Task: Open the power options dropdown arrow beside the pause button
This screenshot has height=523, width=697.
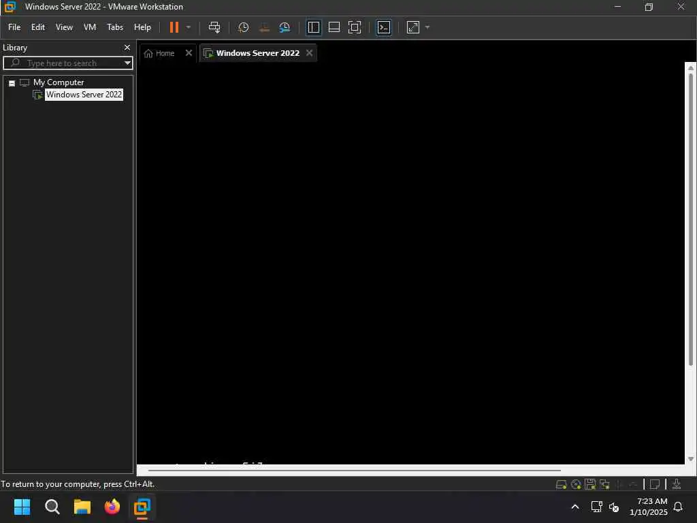Action: coord(189,27)
